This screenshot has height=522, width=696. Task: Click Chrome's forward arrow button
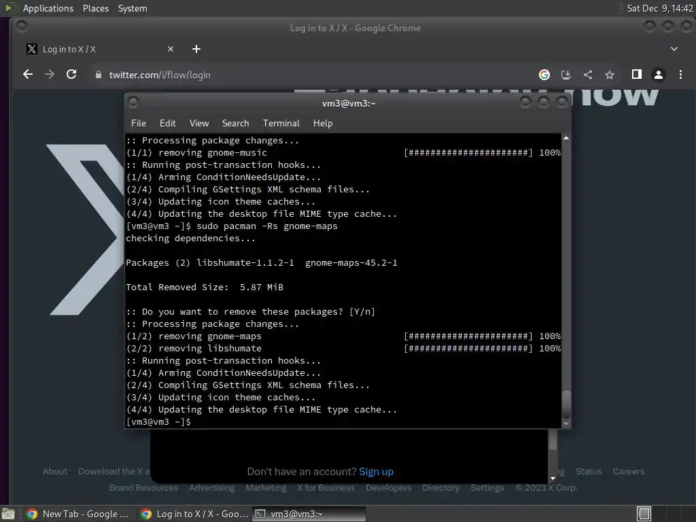pos(50,75)
